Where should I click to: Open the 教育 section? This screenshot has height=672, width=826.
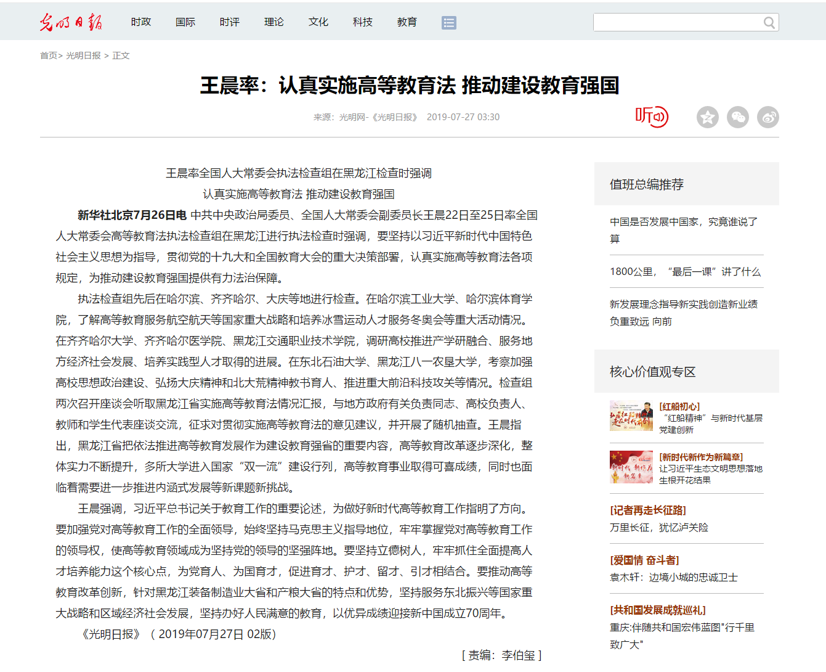407,22
